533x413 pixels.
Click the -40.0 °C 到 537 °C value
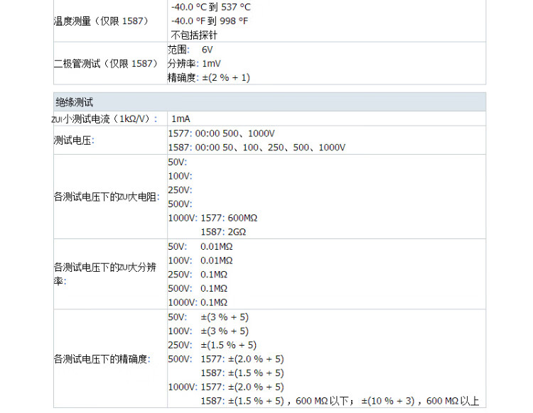click(211, 7)
